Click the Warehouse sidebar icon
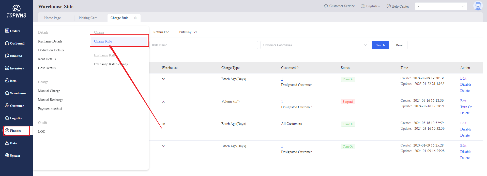Screen dimensions: 487x176 click(x=7, y=93)
